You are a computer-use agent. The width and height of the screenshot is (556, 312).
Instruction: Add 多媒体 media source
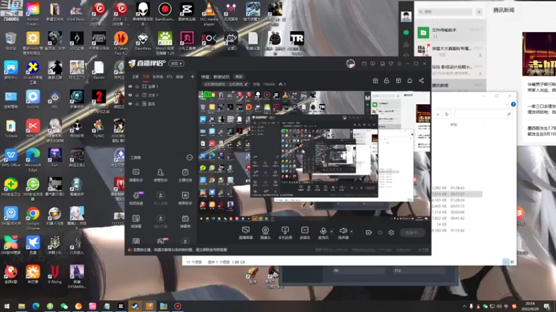point(304,233)
